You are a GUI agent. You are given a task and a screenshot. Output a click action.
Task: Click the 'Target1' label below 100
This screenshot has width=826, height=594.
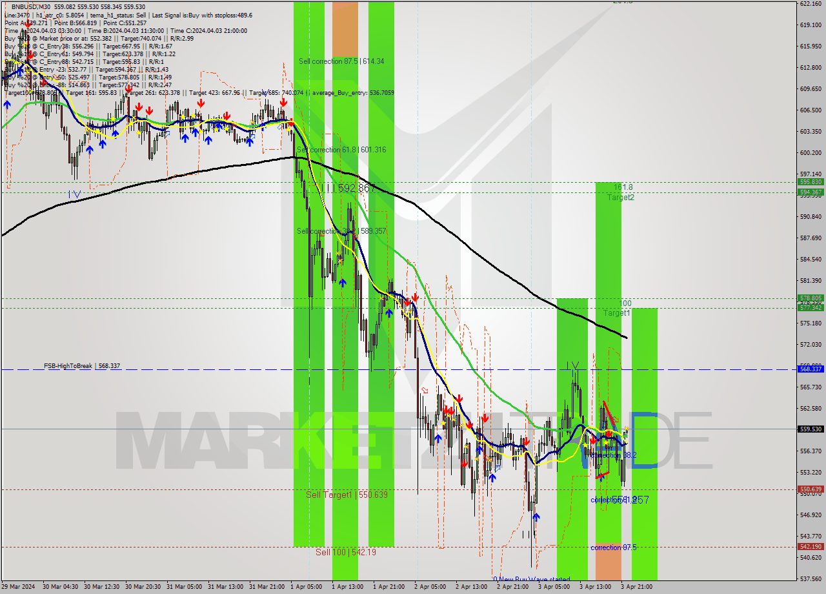[617, 312]
